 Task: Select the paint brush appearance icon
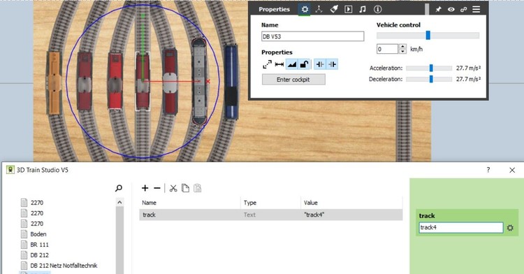(334, 9)
